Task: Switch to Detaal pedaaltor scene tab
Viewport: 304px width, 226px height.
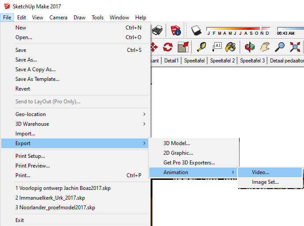Action: [x=286, y=61]
